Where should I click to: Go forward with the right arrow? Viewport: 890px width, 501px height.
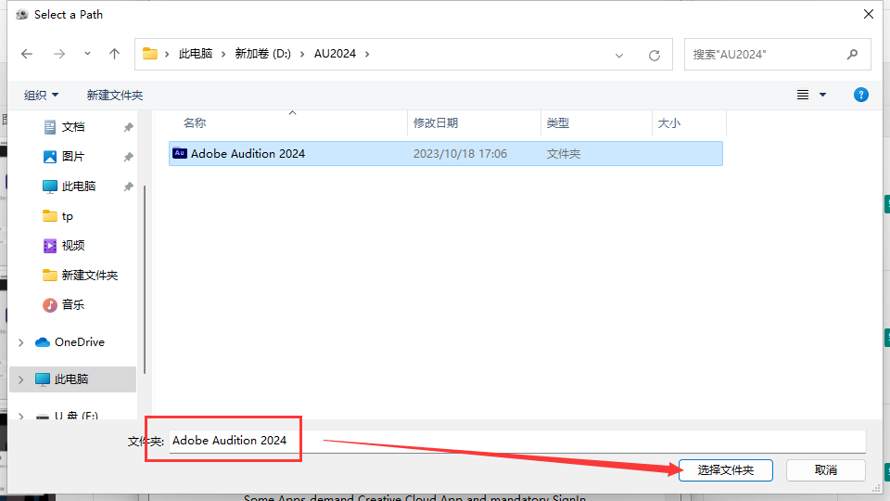pos(59,54)
